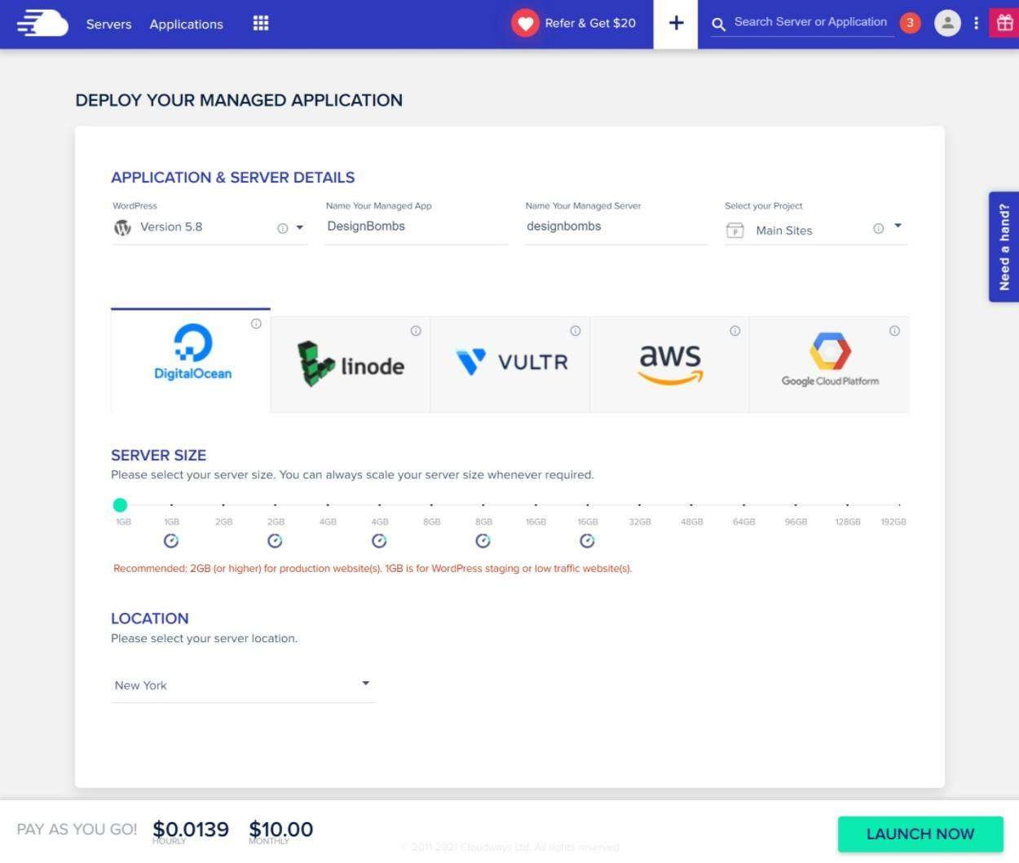Screen dimensions: 1019x863
Task: Switch to the Google Cloud Platform provider
Action: 829,357
